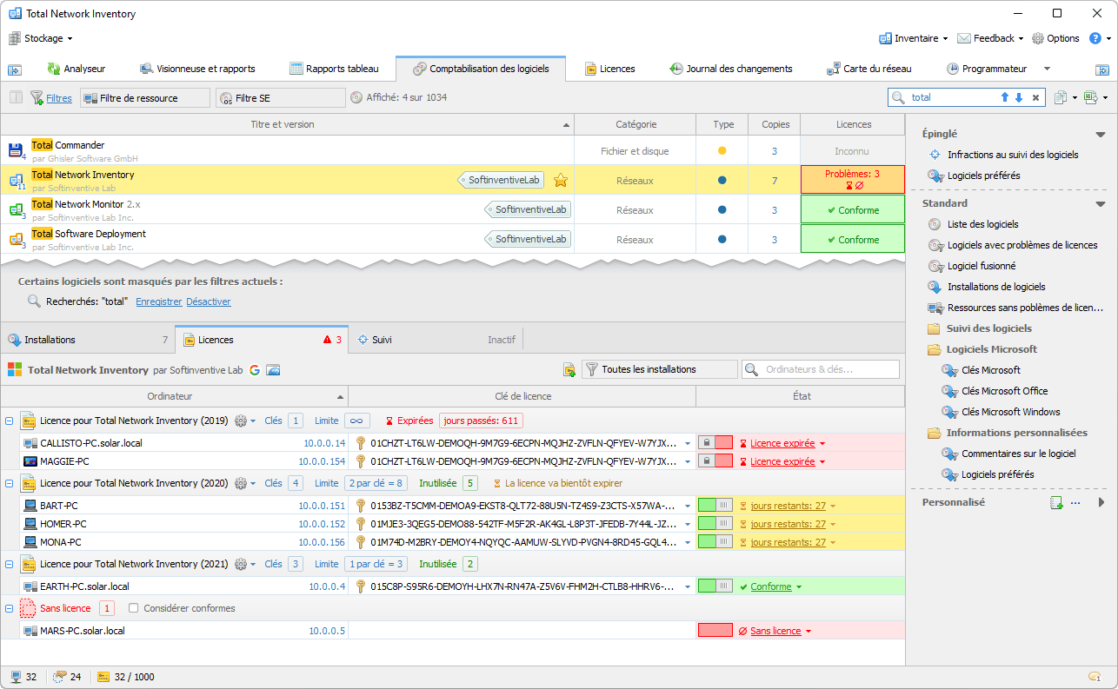
Task: Open the gear settings for the 2019 license
Action: pyautogui.click(x=241, y=421)
